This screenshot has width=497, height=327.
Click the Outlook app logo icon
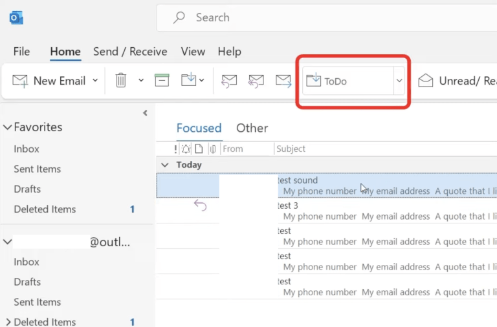click(16, 17)
